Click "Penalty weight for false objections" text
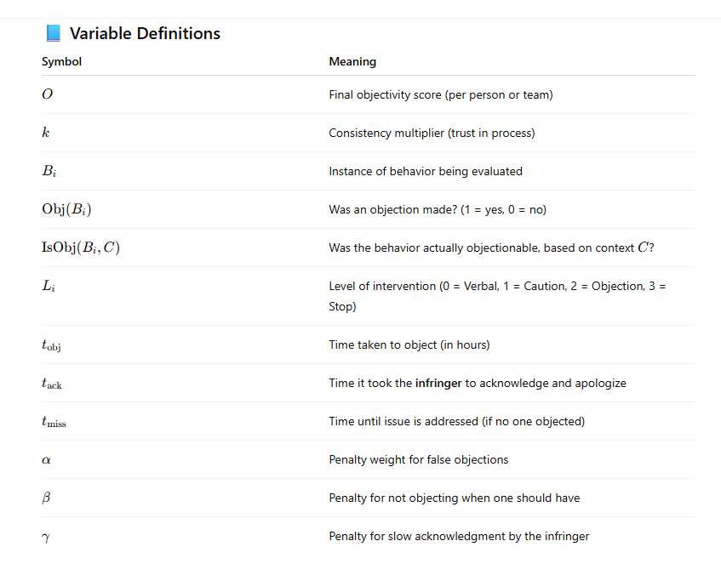 pos(418,460)
